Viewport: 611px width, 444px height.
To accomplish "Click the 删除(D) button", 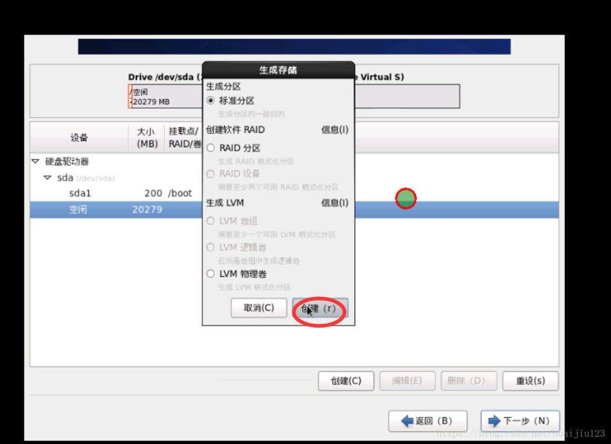I will click(x=469, y=381).
